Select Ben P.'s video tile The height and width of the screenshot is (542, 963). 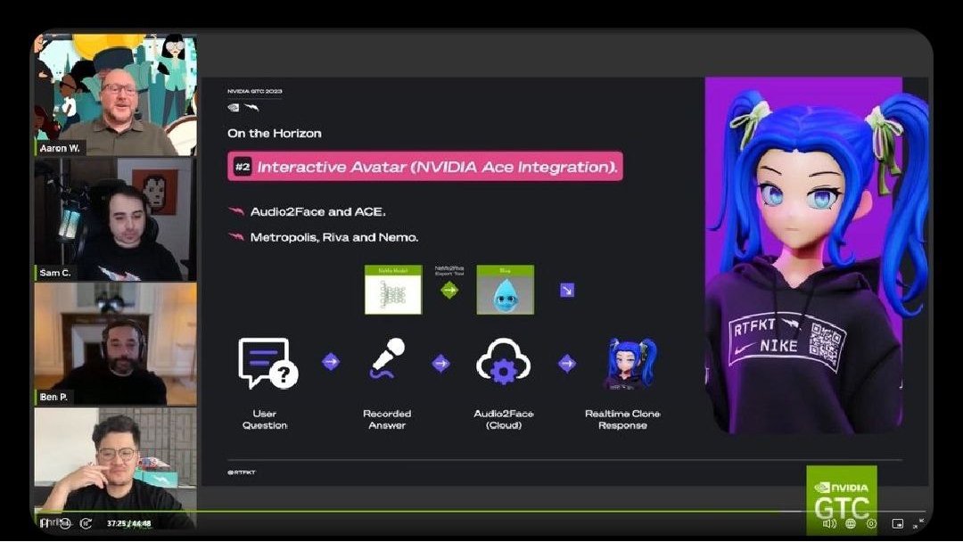115,344
